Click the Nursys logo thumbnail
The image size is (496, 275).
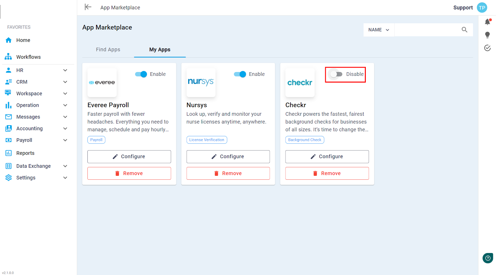[x=201, y=83]
